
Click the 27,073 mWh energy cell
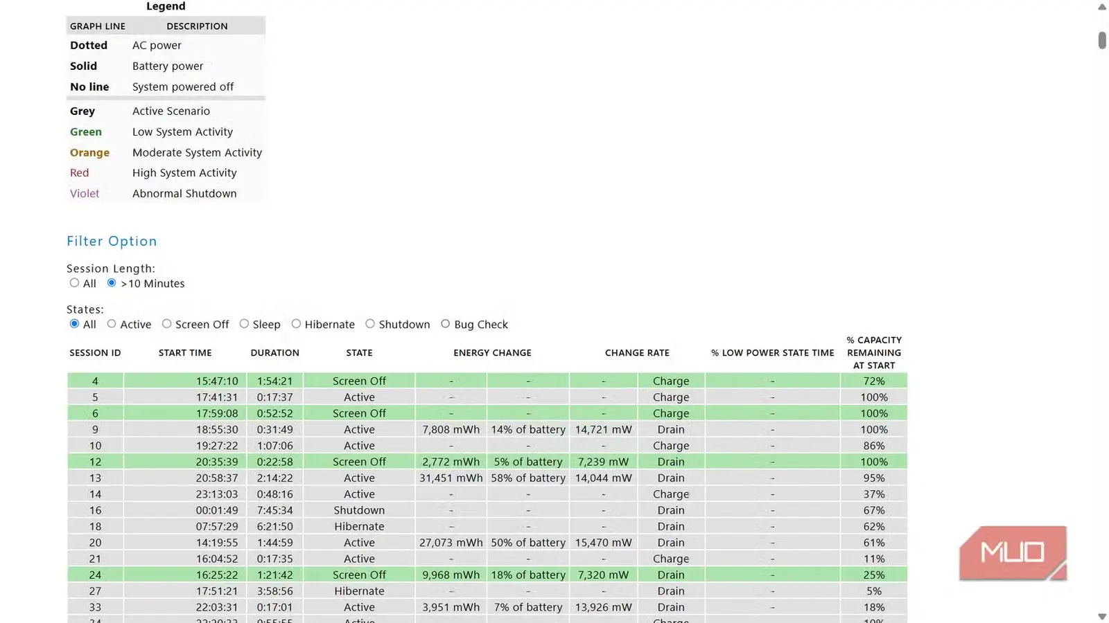pyautogui.click(x=451, y=543)
